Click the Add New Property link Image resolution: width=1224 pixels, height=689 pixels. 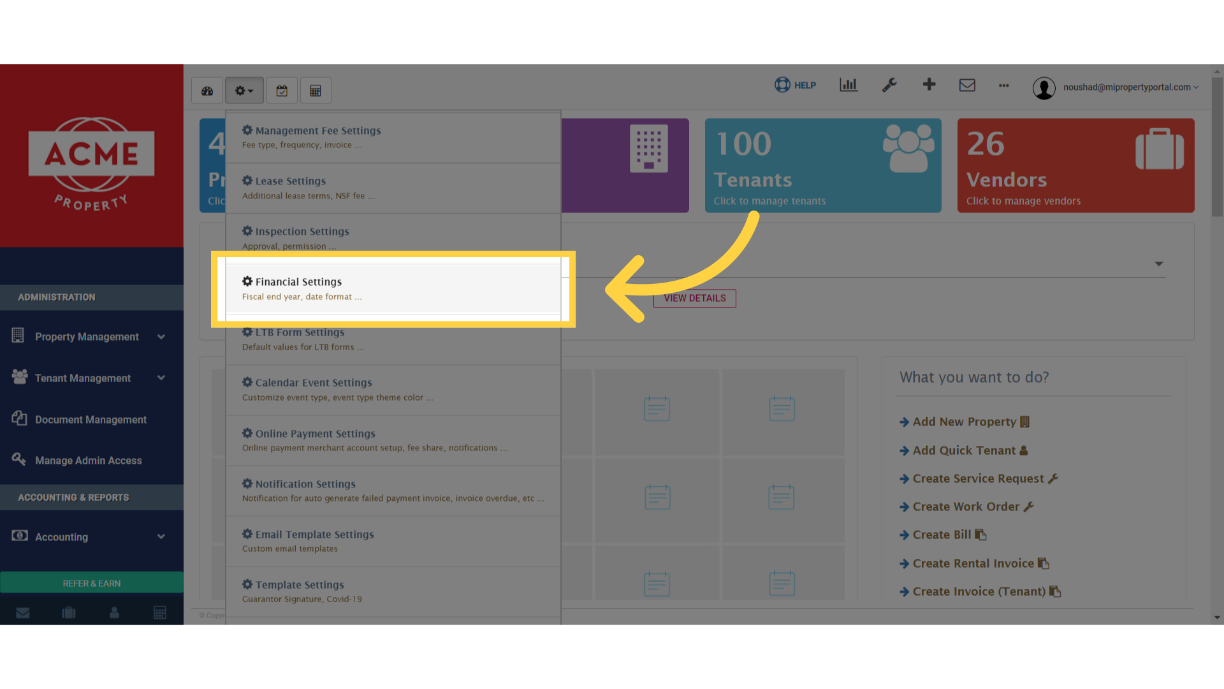point(965,422)
